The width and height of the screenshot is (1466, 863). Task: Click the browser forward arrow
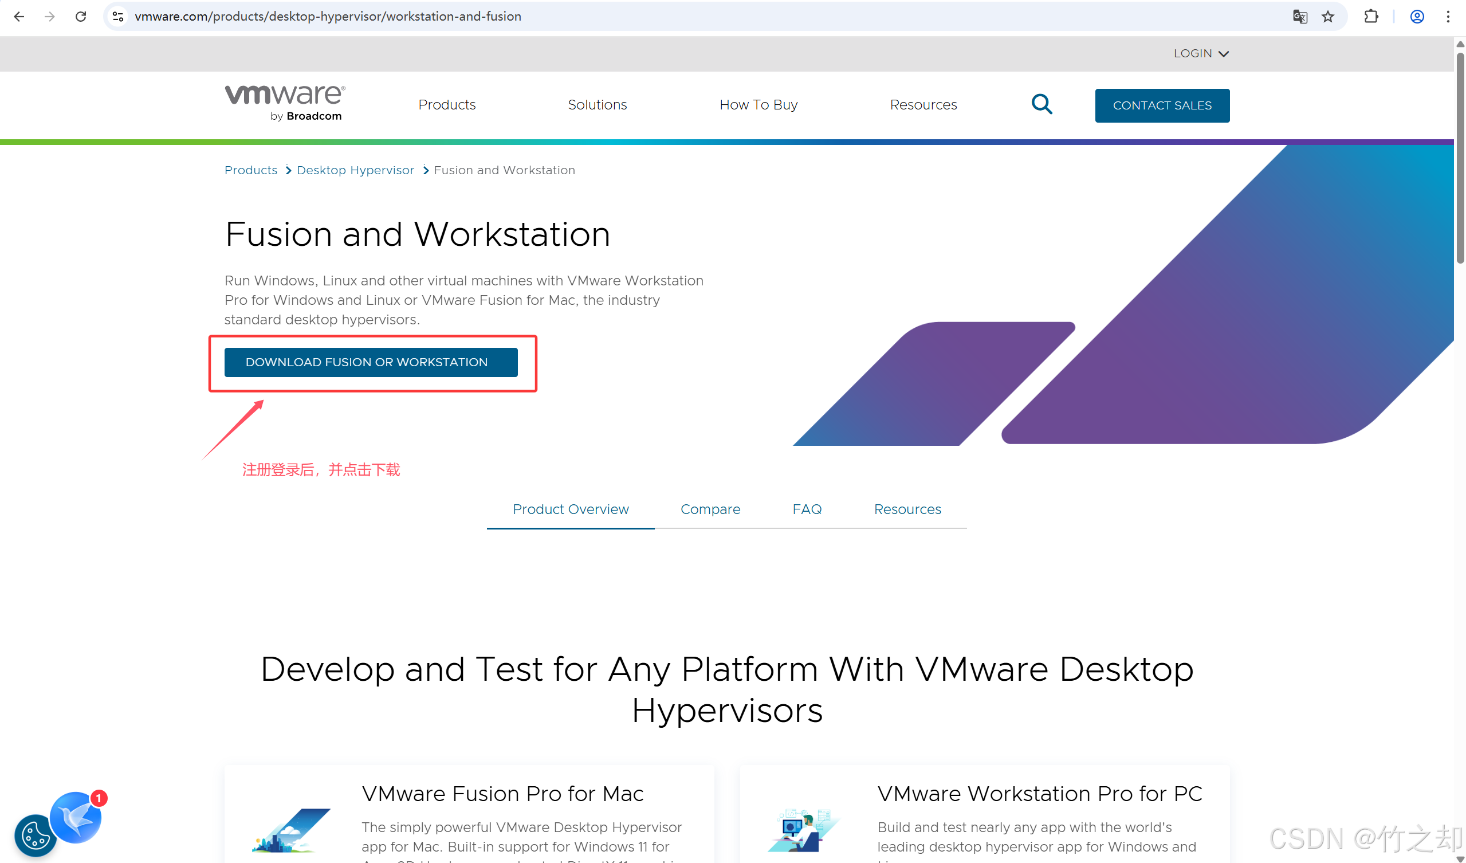point(49,16)
